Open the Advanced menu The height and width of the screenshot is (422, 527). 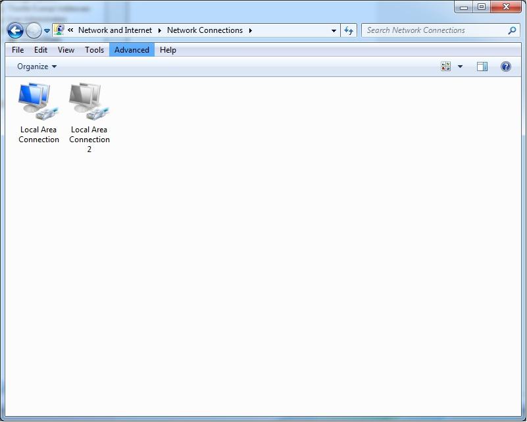click(131, 50)
